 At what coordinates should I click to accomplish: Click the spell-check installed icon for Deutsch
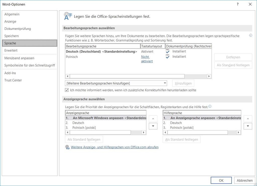tap(167, 51)
